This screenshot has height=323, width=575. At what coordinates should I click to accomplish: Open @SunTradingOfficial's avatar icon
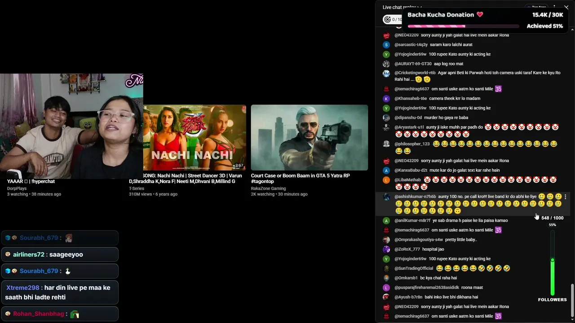[x=386, y=268]
